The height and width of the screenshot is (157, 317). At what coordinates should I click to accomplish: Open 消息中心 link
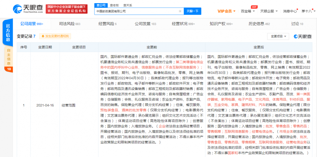pos(290,11)
